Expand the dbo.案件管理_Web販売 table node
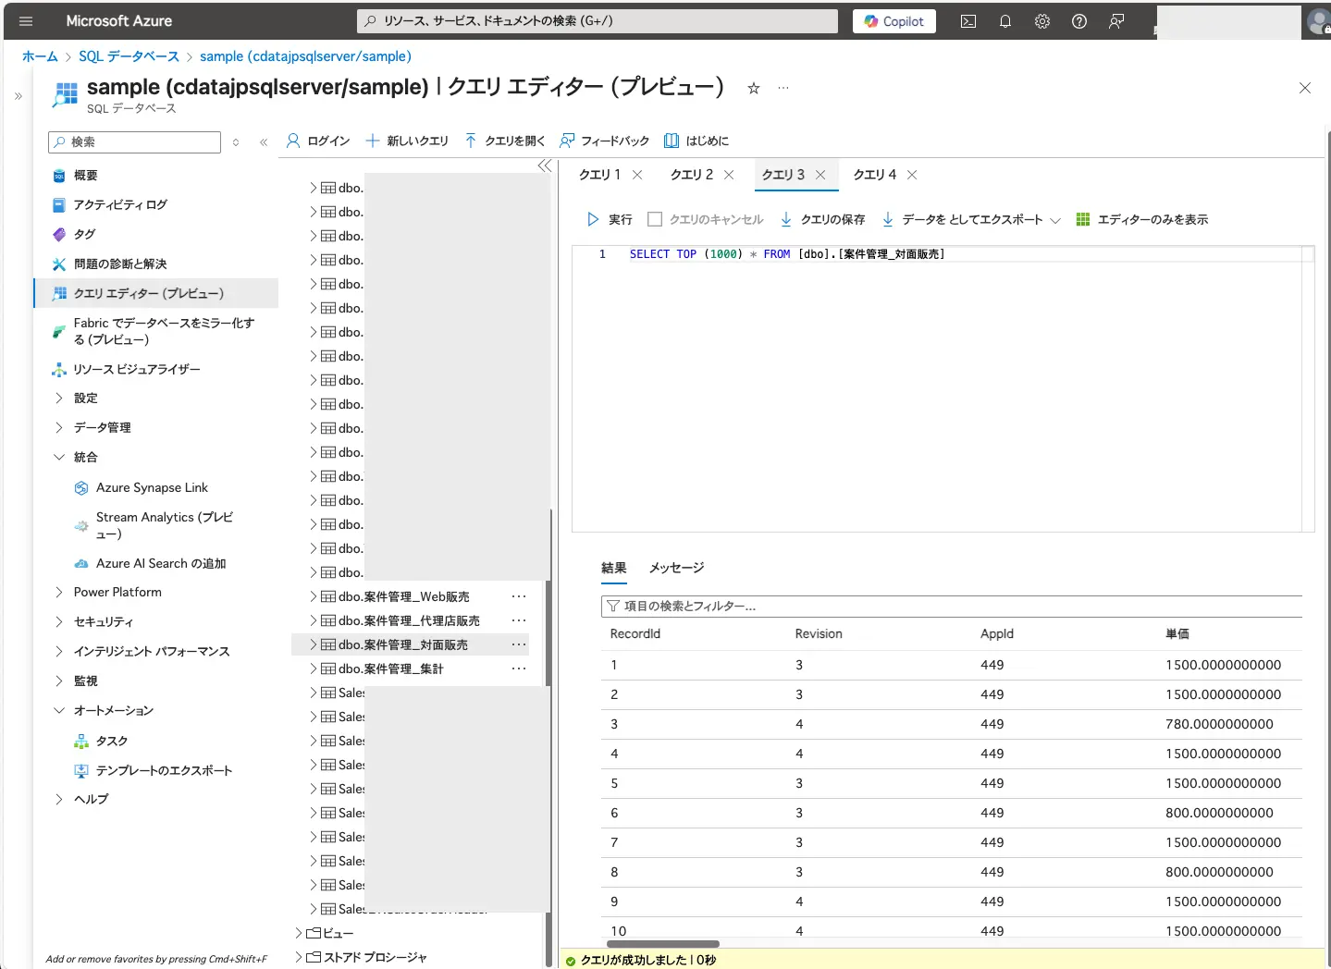This screenshot has height=969, width=1331. [314, 596]
